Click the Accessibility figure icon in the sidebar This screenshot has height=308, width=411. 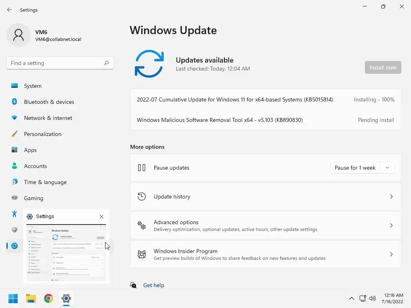click(14, 214)
